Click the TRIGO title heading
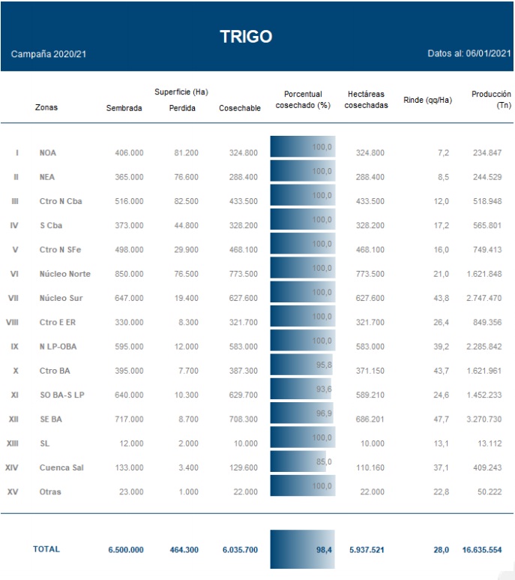This screenshot has height=580, width=515. point(246,37)
